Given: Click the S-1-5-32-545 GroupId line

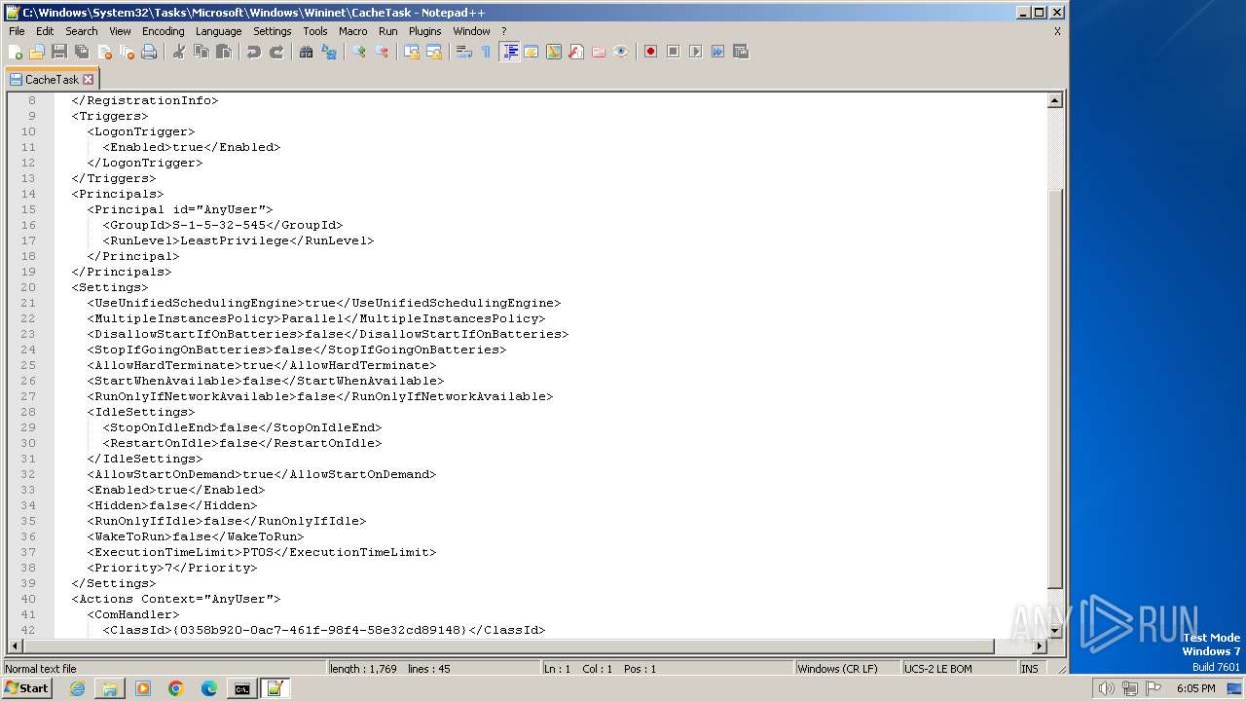Looking at the screenshot, I should click(223, 225).
